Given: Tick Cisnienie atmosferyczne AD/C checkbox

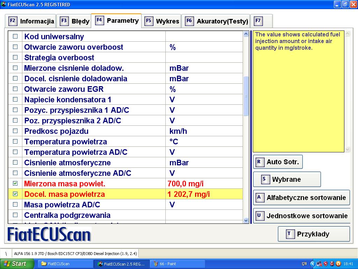Looking at the screenshot, I should 15,173.
